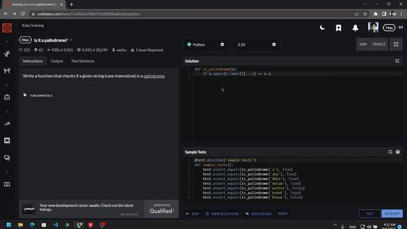
Task: Switch to Output tab
Action: [57, 61]
